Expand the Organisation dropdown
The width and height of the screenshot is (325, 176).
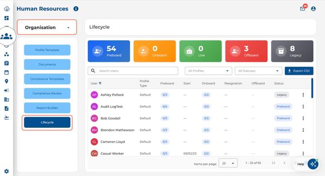(47, 27)
